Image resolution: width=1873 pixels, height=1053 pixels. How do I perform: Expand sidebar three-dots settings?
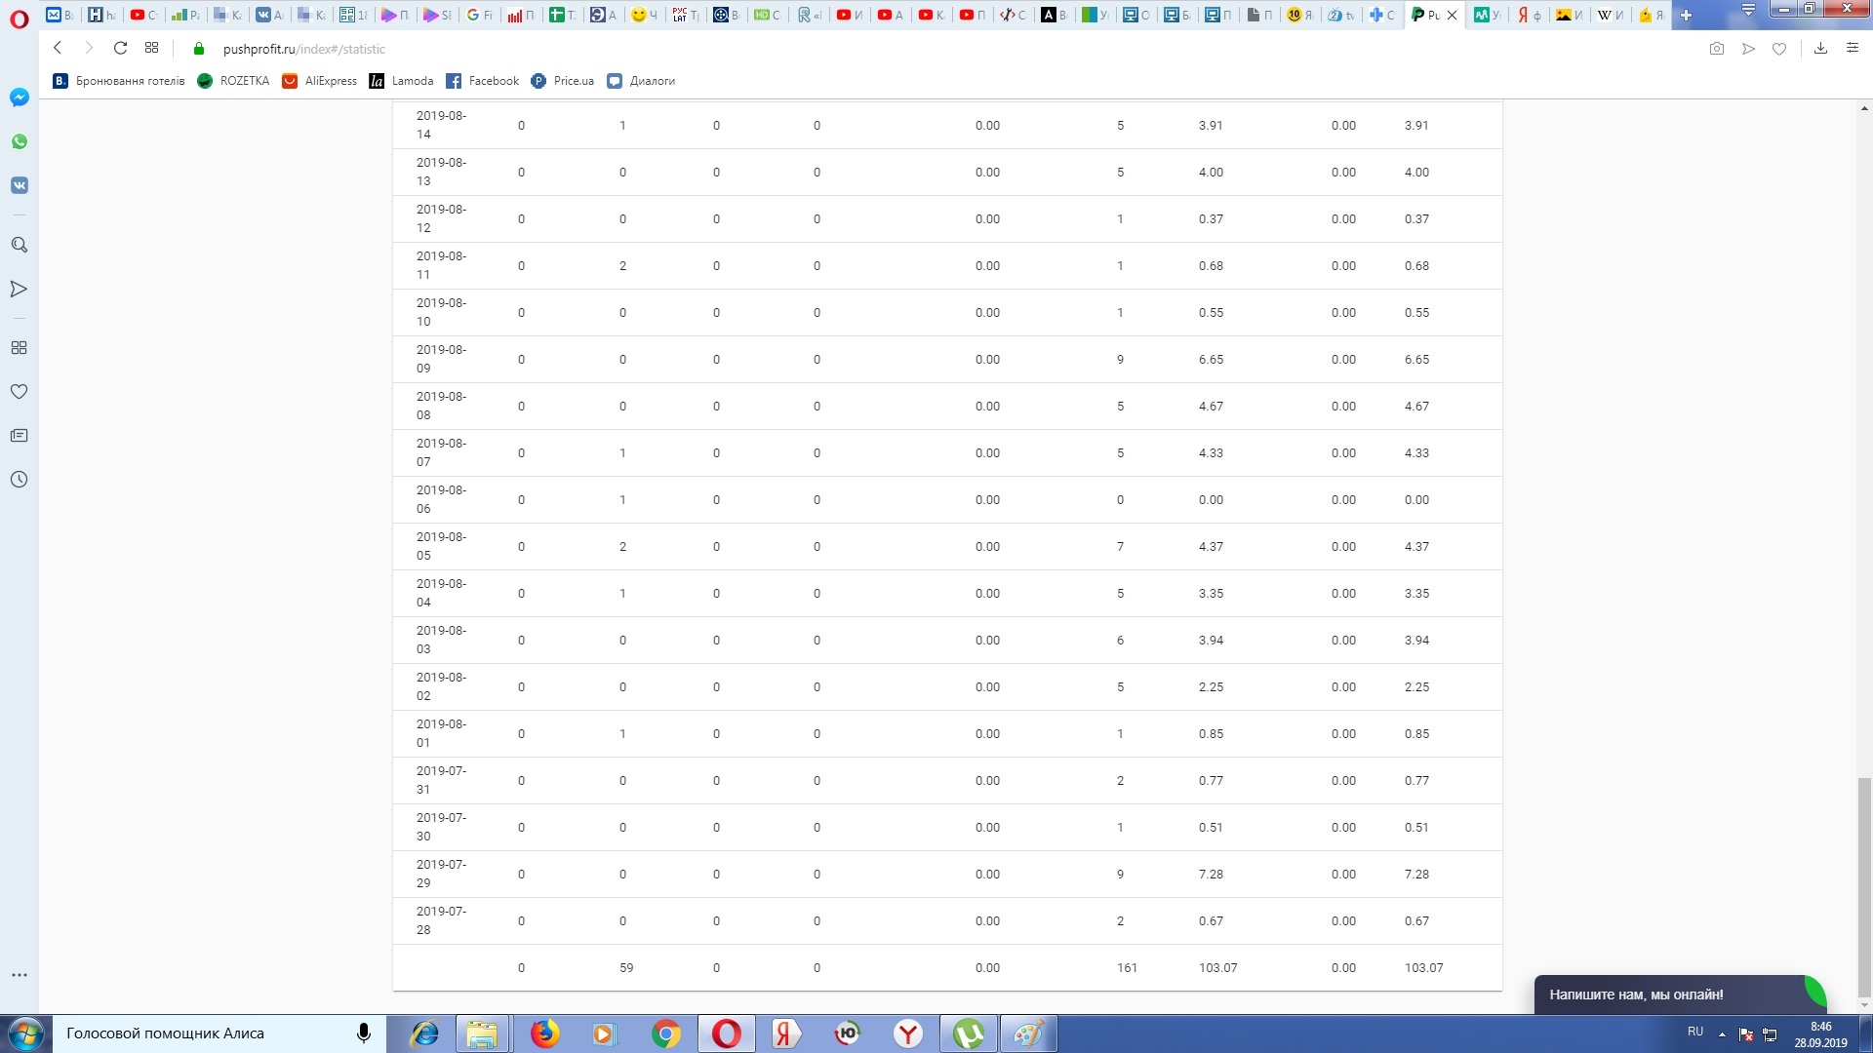pyautogui.click(x=20, y=975)
